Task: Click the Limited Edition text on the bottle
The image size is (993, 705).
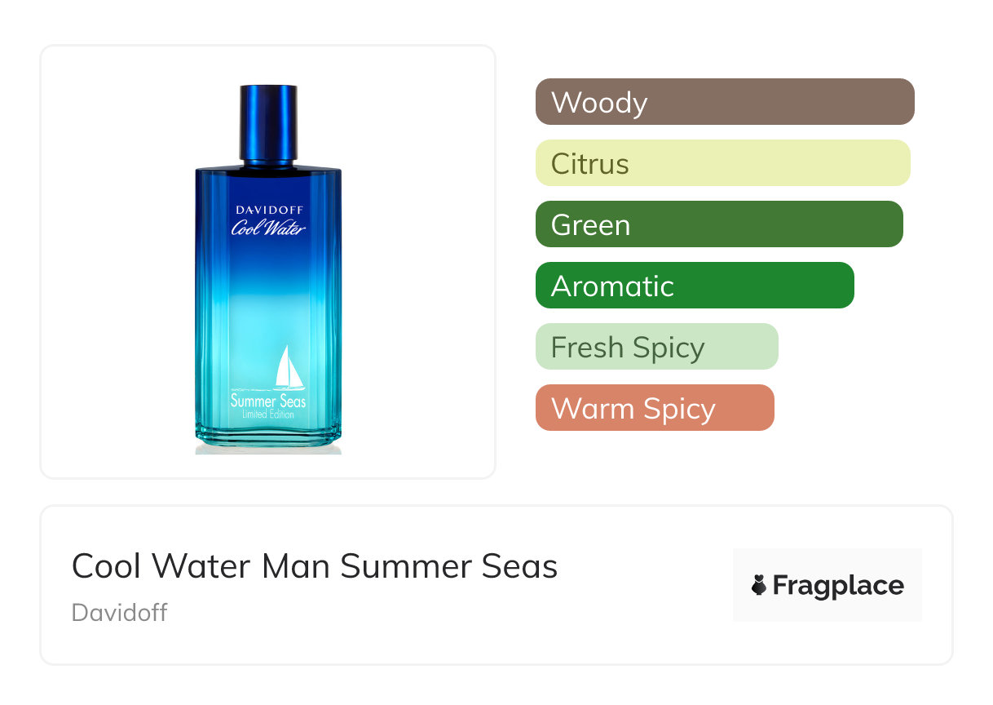Action: click(268, 415)
